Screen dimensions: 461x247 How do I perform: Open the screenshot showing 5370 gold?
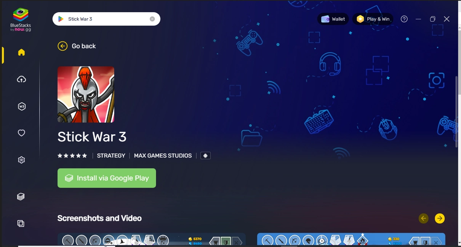152,239
